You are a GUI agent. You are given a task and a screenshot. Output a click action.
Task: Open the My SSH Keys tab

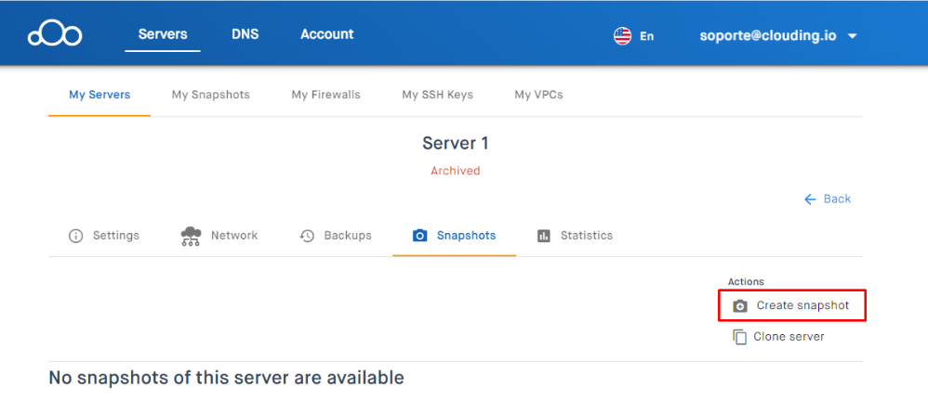pyautogui.click(x=437, y=95)
